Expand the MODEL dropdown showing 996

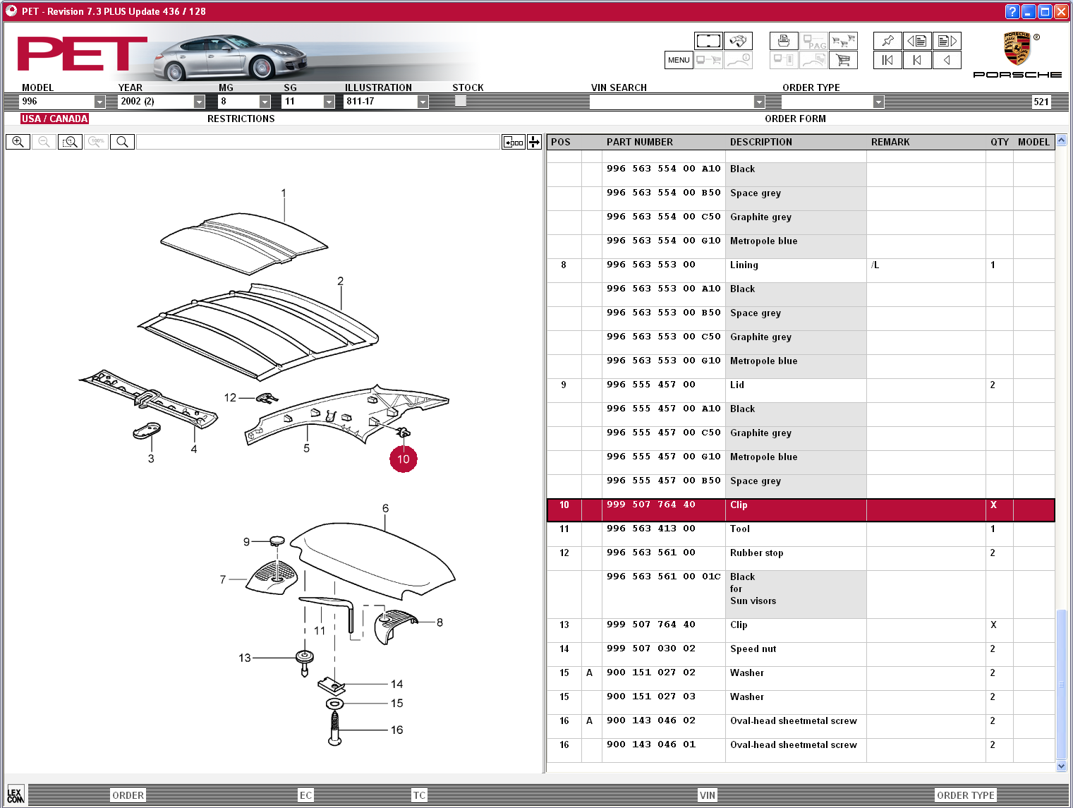(x=99, y=102)
